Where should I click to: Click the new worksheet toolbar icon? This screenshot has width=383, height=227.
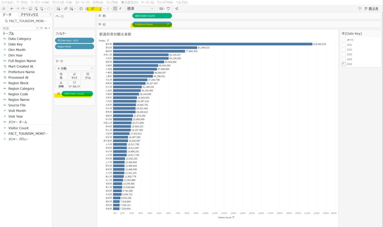pyautogui.click(x=58, y=9)
